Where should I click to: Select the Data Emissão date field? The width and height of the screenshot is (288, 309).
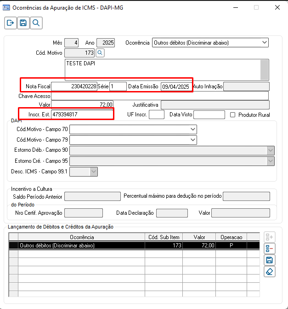176,86
